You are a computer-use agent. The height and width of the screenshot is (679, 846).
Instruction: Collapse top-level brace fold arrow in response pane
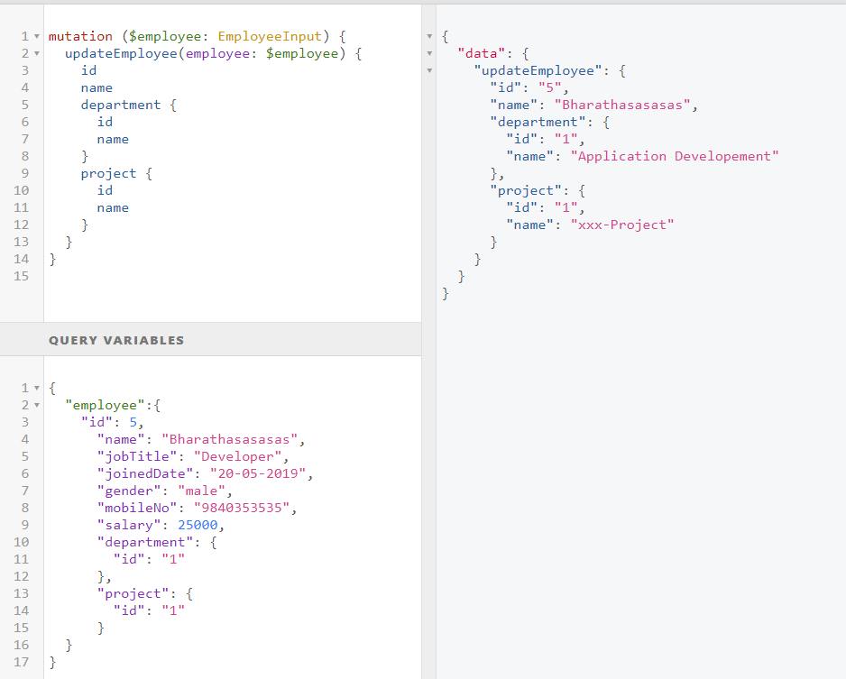(x=429, y=37)
